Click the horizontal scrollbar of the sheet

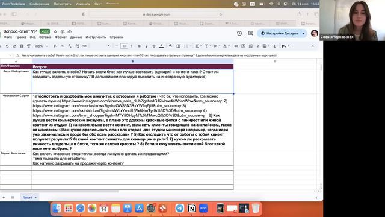[59, 192]
